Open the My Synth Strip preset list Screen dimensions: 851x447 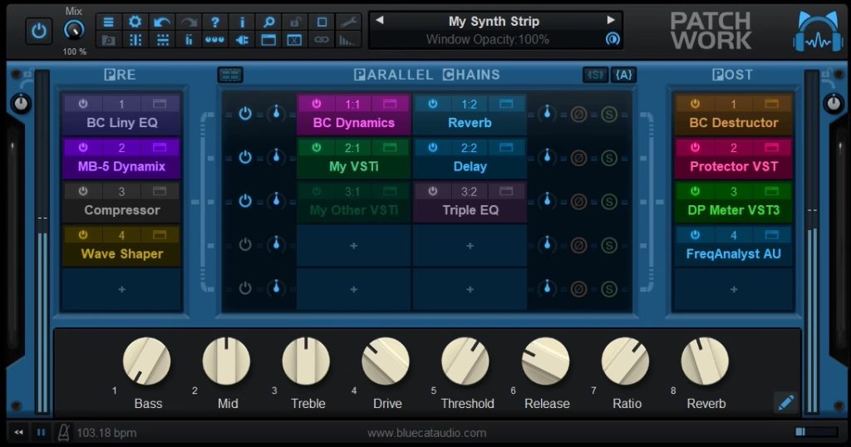pos(494,21)
